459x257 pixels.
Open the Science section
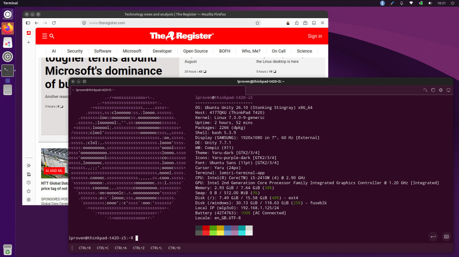(x=305, y=51)
